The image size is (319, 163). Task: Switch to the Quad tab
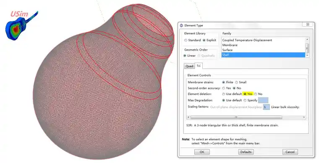189,66
